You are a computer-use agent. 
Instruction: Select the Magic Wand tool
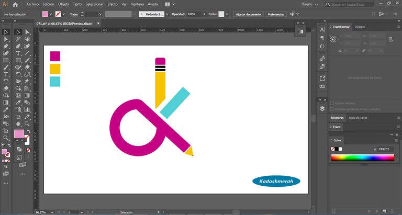(x=18, y=39)
